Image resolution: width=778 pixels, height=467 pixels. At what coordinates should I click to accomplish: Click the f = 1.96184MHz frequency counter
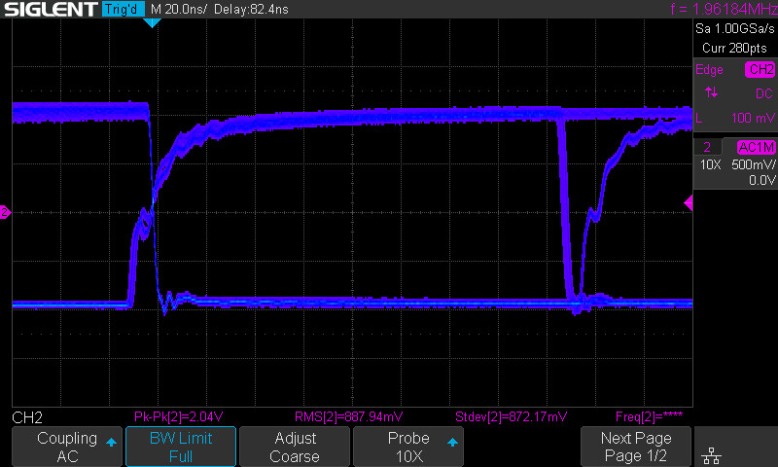pos(724,9)
